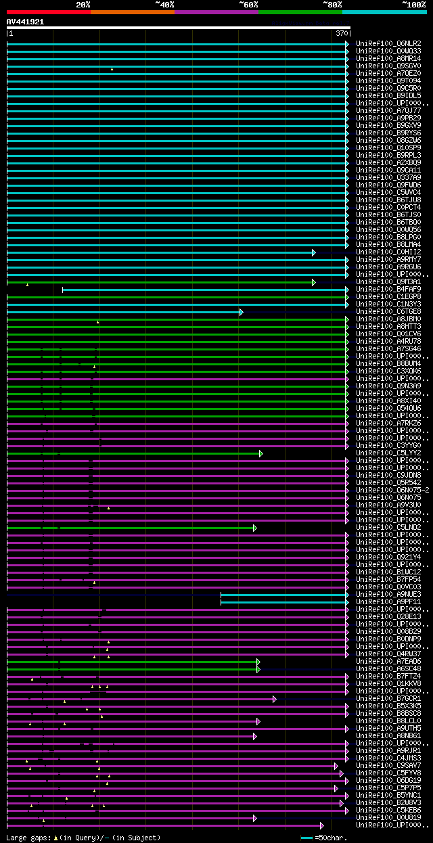Click the UniRef100_Q9N3A9 hit name
Viewport: 433px width, 843px height.
tap(388, 386)
